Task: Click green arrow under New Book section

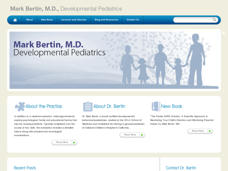Action: [210, 131]
